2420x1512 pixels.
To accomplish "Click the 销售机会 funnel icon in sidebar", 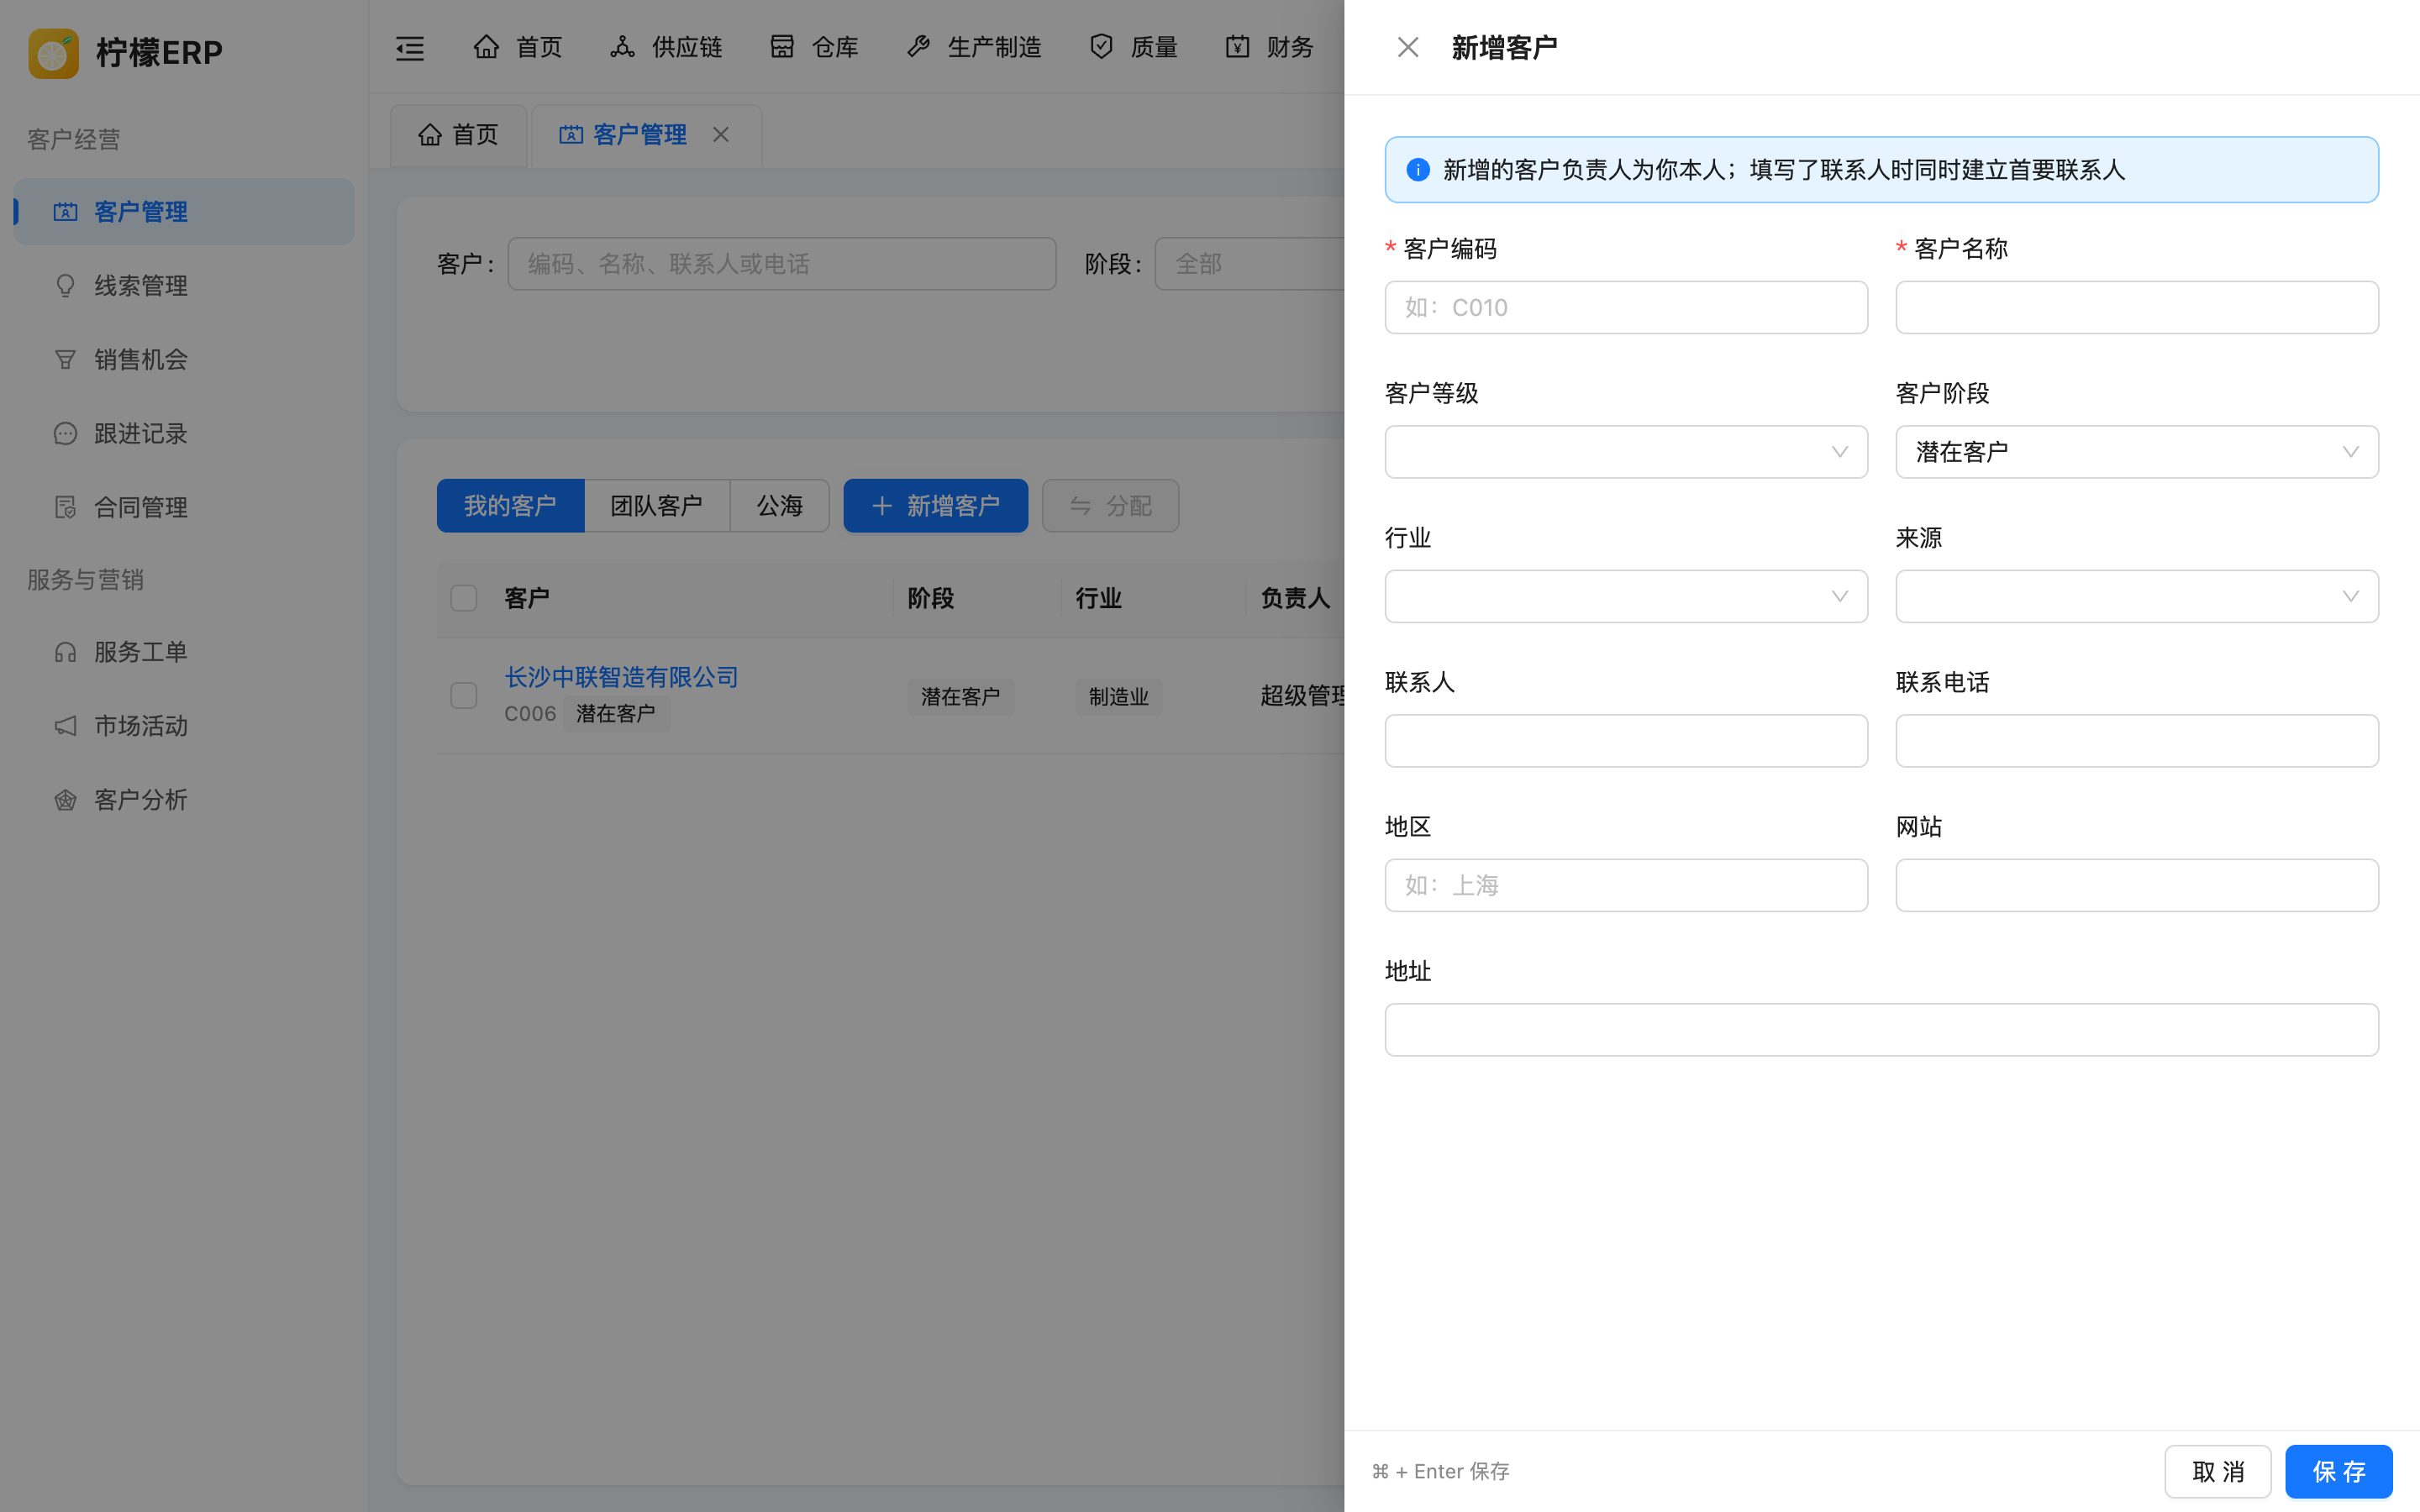I will pyautogui.click(x=65, y=360).
